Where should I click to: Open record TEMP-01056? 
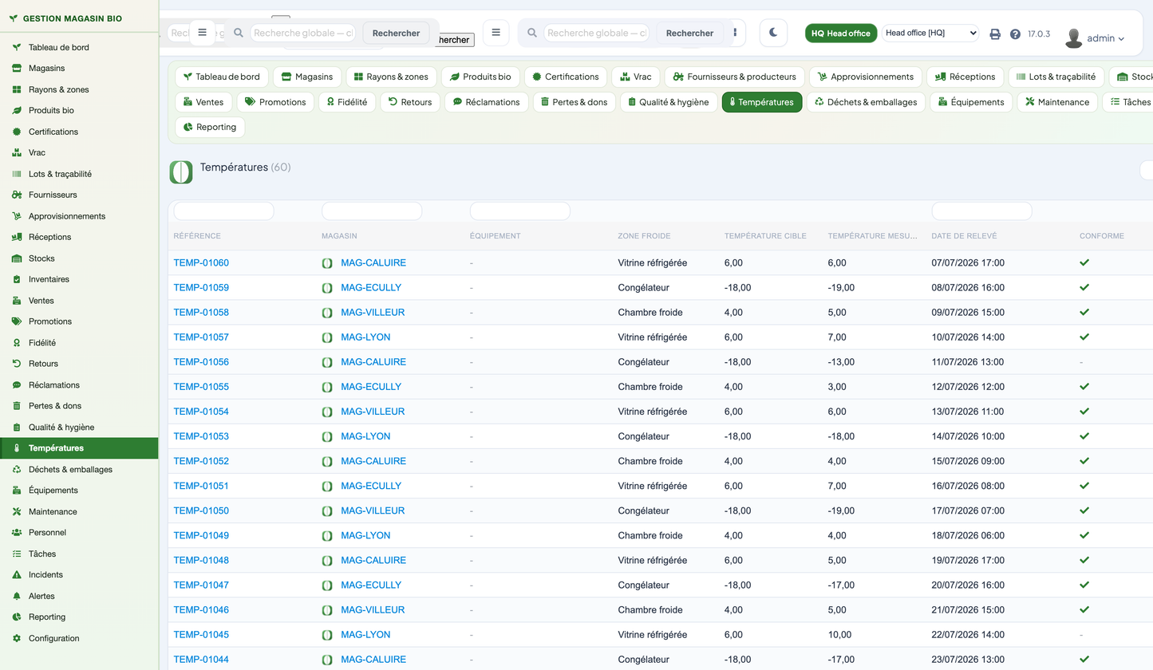pos(201,362)
